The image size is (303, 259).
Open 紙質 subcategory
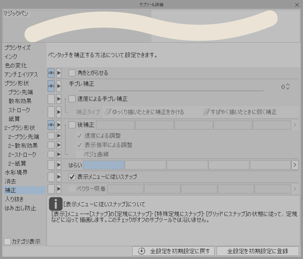(x=14, y=119)
